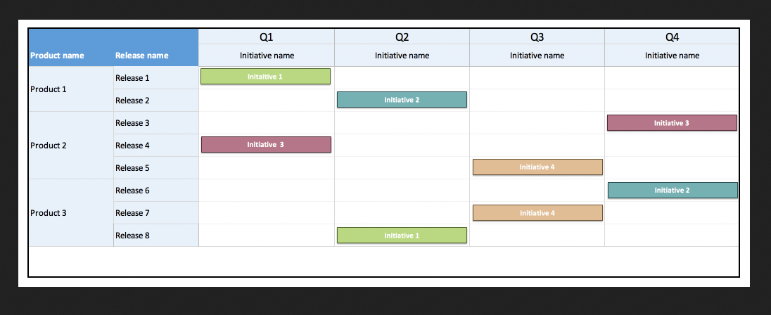Select the Q1 column header

coord(267,37)
